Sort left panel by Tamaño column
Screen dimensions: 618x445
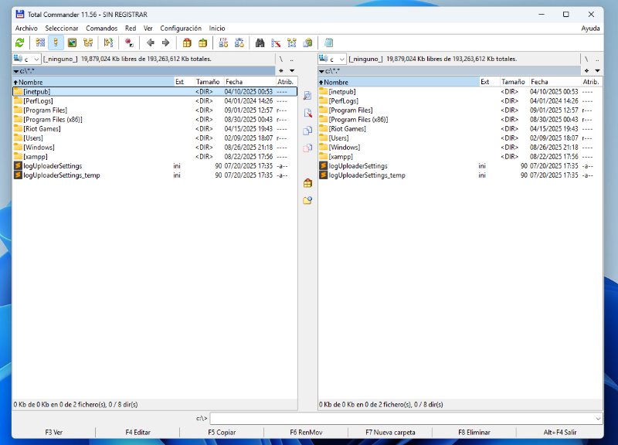tap(209, 82)
